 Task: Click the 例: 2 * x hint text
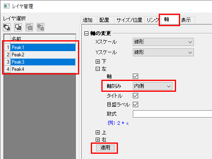click(118, 123)
